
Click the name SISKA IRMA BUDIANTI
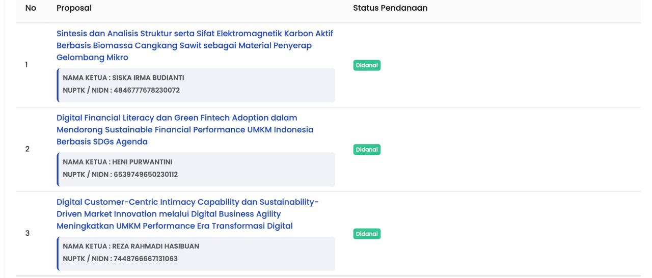148,78
